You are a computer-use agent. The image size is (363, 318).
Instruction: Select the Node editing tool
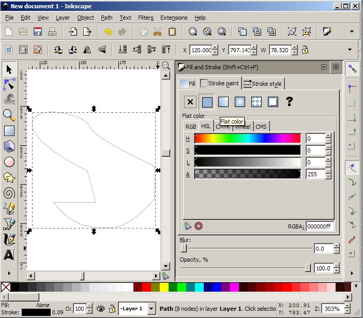[x=9, y=83]
